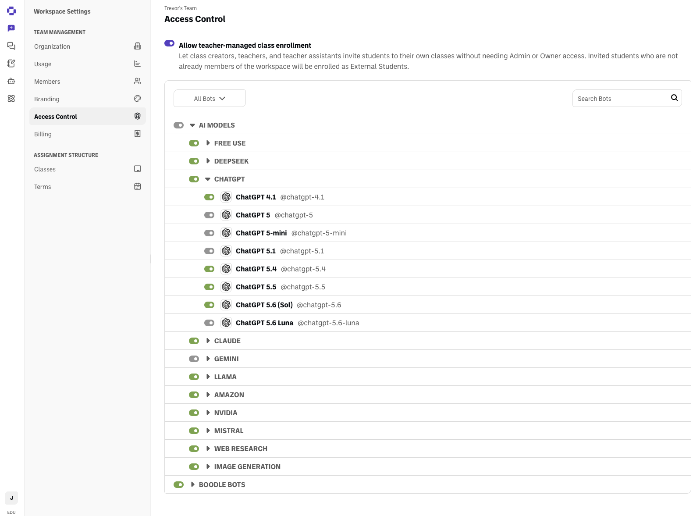
Task: Open the Billing page
Action: 88,134
